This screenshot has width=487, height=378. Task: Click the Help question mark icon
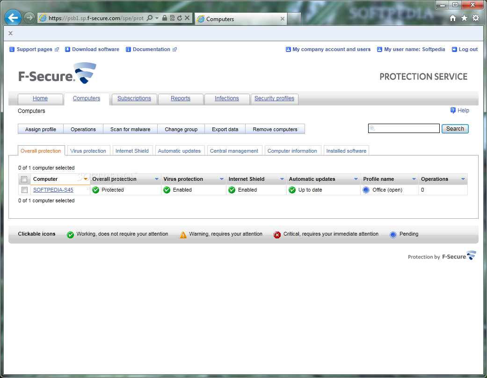[x=453, y=111]
